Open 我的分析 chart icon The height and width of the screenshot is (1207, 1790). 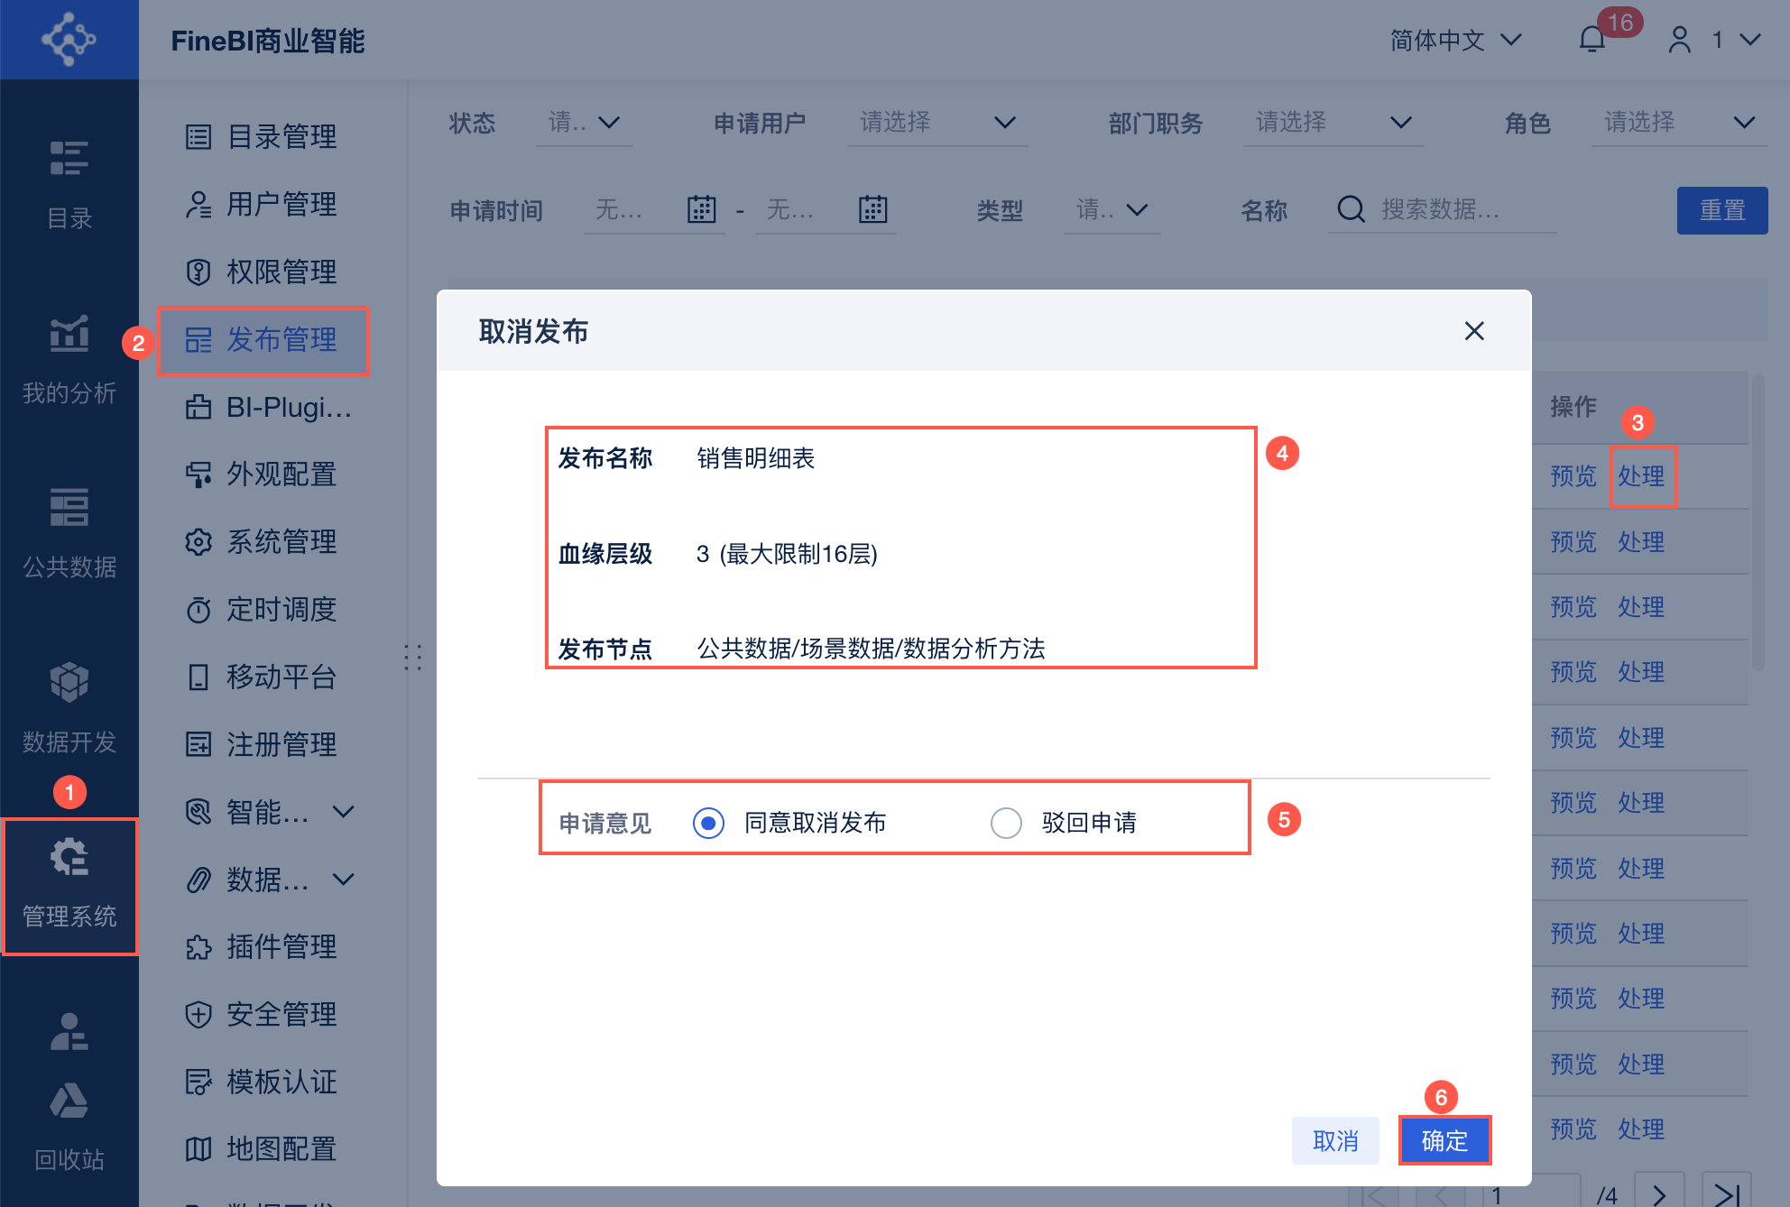point(69,334)
